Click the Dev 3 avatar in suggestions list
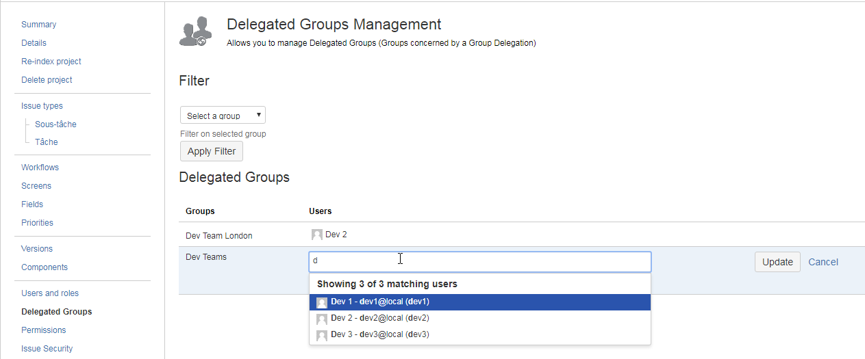This screenshot has width=865, height=359. click(322, 335)
